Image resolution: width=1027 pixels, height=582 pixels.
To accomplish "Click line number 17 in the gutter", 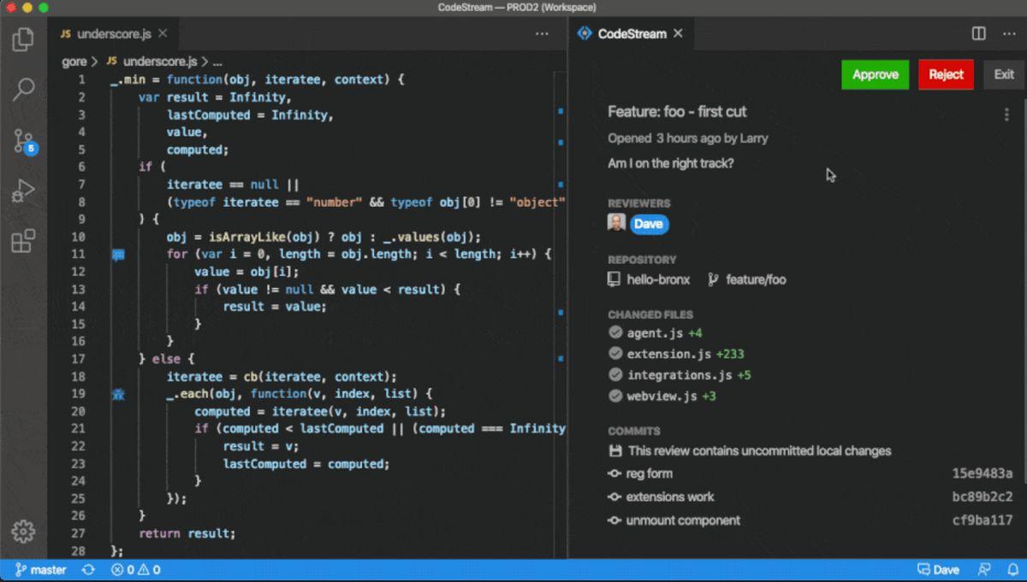I will pos(79,359).
